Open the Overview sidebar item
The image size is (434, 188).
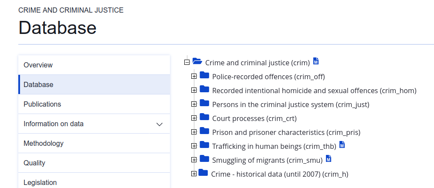tap(94, 65)
